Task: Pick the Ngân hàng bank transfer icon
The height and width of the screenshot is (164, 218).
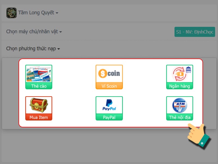Action: click(180, 77)
